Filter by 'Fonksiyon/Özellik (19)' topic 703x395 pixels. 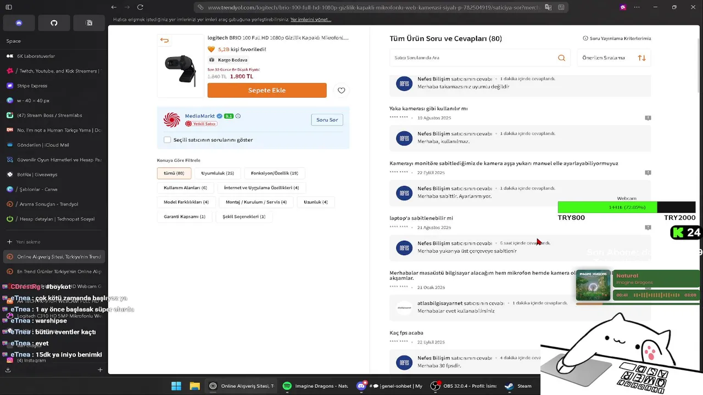(x=275, y=173)
